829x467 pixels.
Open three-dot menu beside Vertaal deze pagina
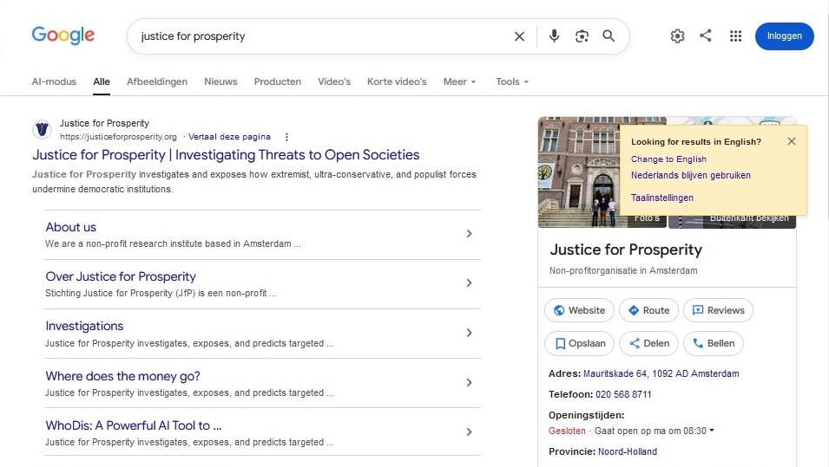pos(286,137)
